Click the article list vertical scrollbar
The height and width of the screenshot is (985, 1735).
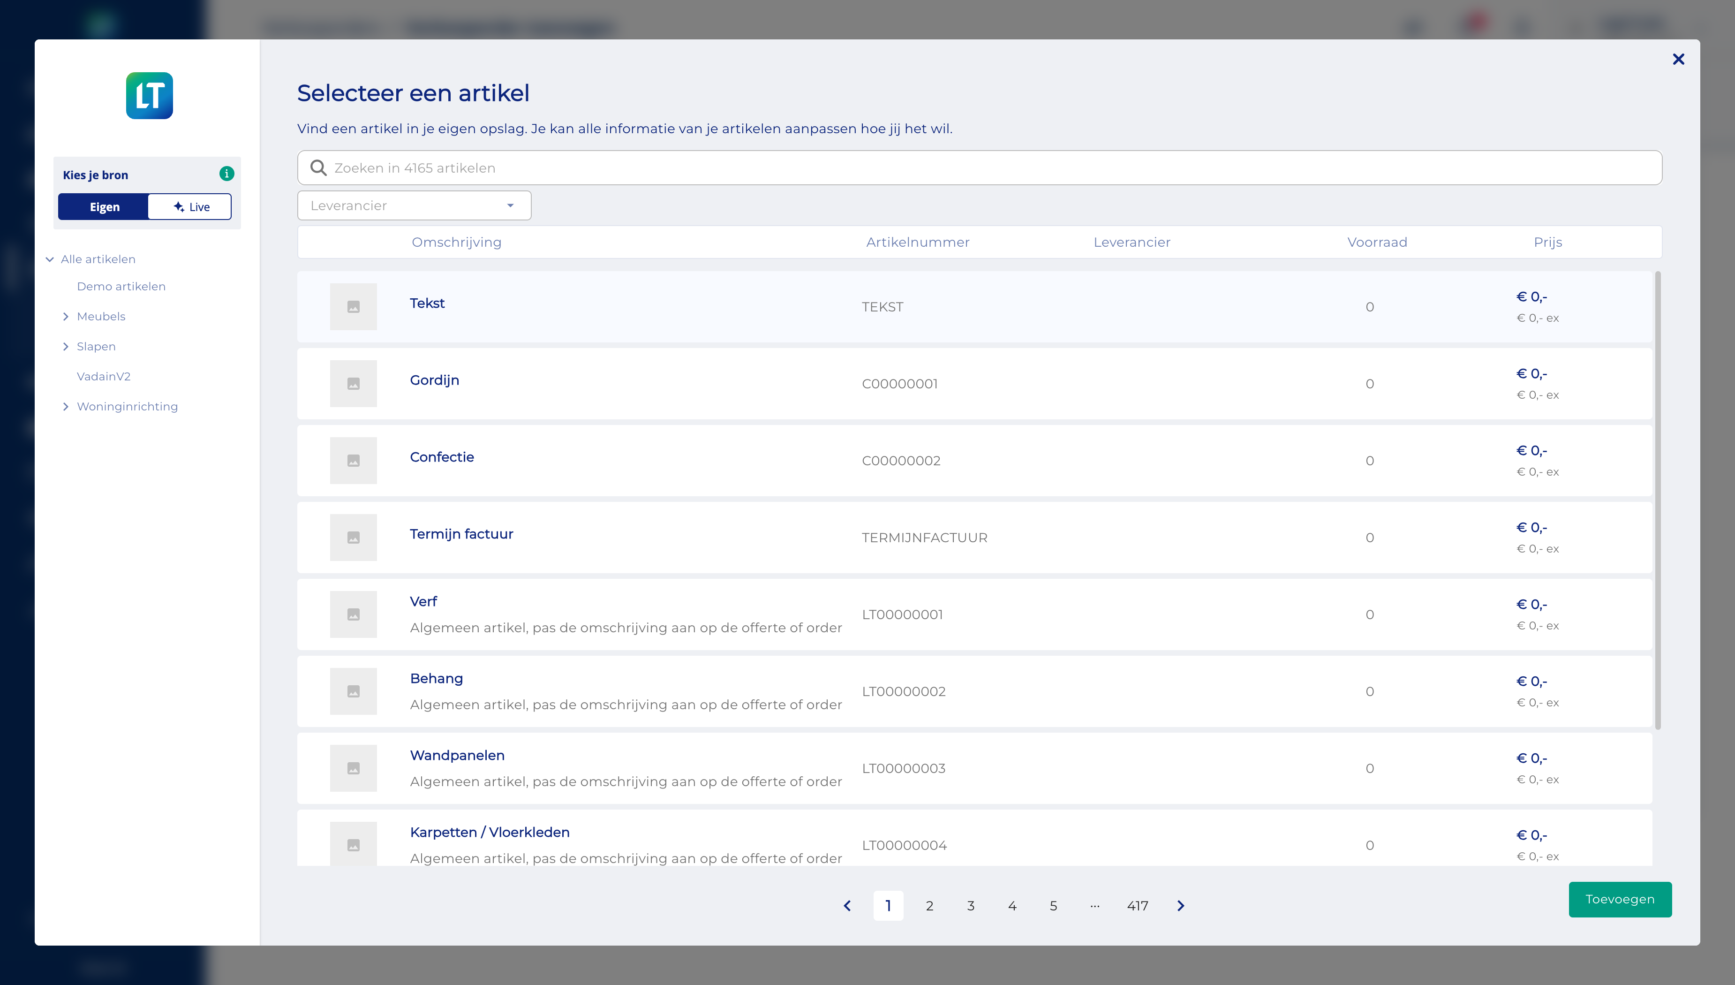pyautogui.click(x=1657, y=500)
